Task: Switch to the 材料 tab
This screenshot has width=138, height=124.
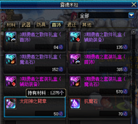Action: (x=11, y=25)
